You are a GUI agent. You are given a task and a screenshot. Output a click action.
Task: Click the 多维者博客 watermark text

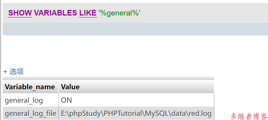point(249,116)
